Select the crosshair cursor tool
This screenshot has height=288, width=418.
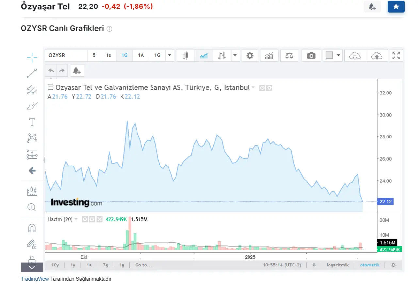tap(32, 58)
